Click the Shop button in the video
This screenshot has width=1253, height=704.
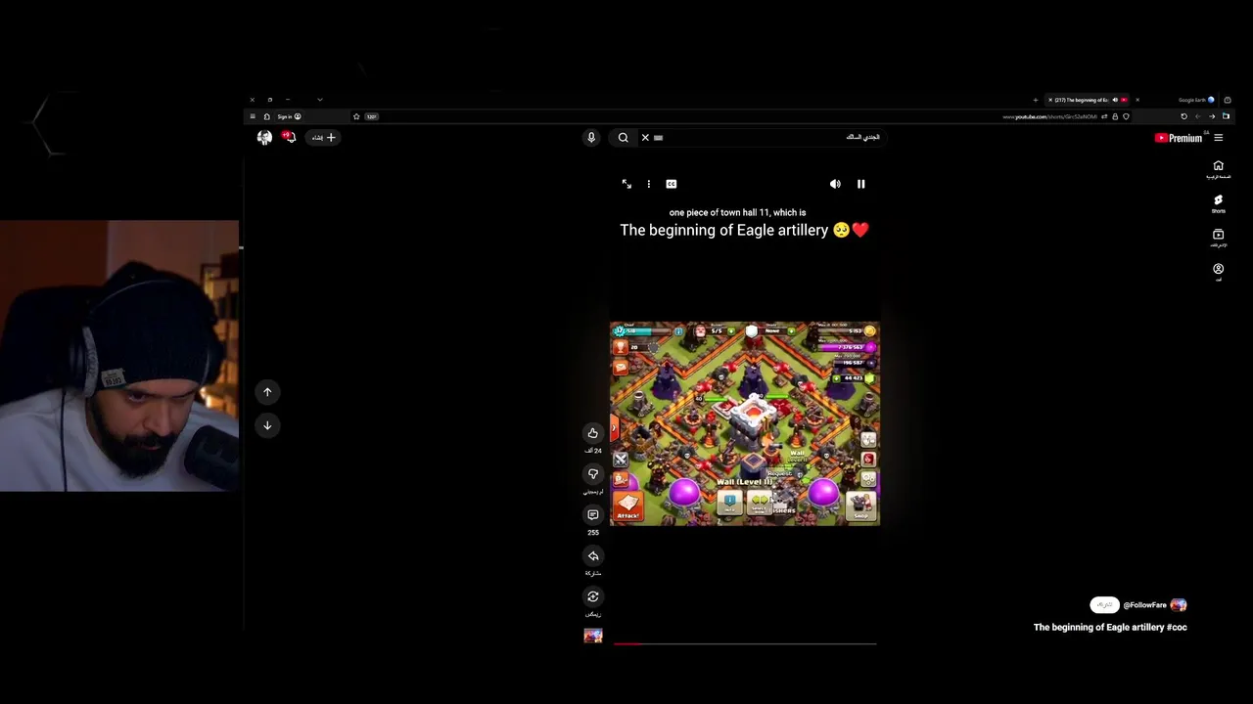[x=861, y=506]
